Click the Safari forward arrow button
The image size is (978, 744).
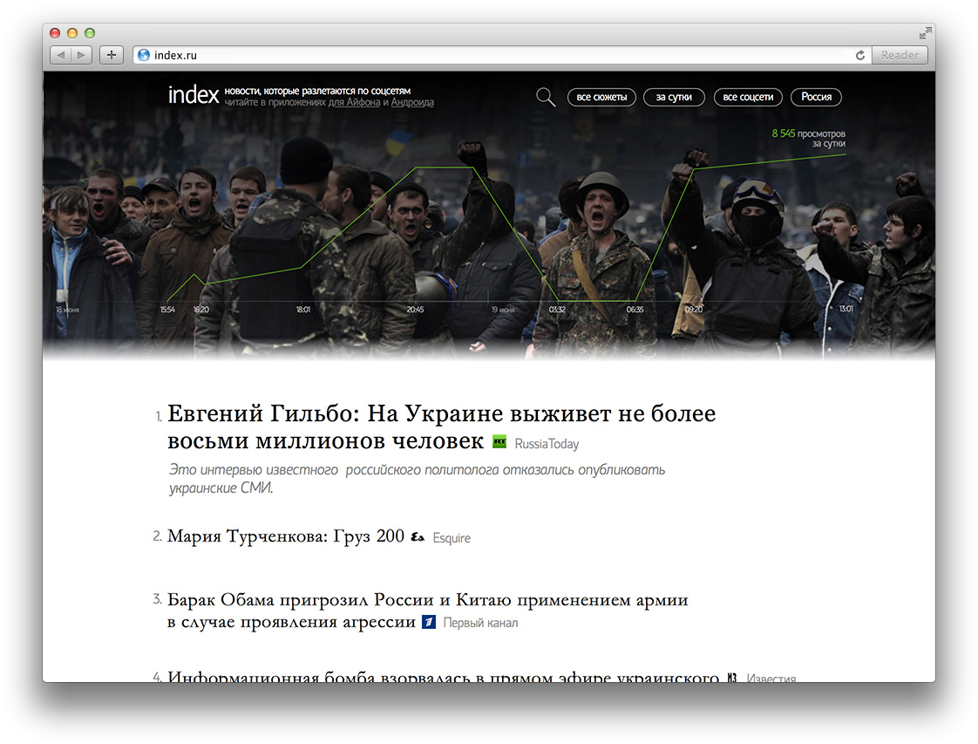pyautogui.click(x=80, y=55)
